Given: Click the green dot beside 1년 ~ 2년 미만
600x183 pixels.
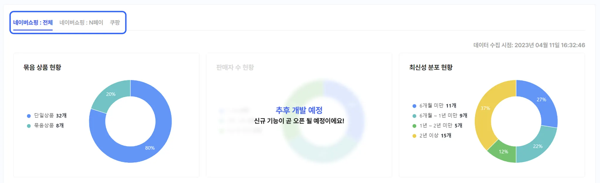Looking at the screenshot, I should (414, 126).
